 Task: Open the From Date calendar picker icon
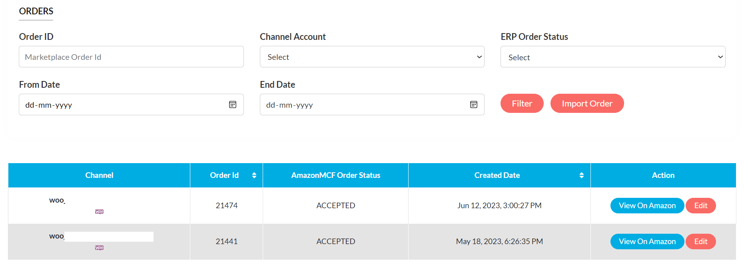pos(233,104)
